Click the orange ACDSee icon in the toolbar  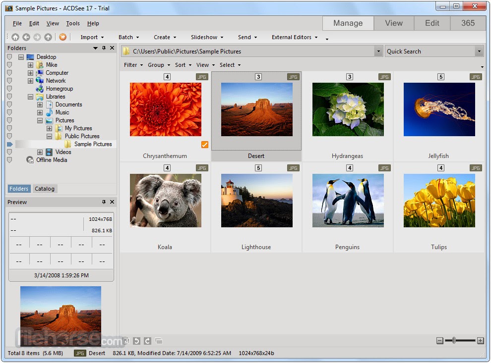63,37
